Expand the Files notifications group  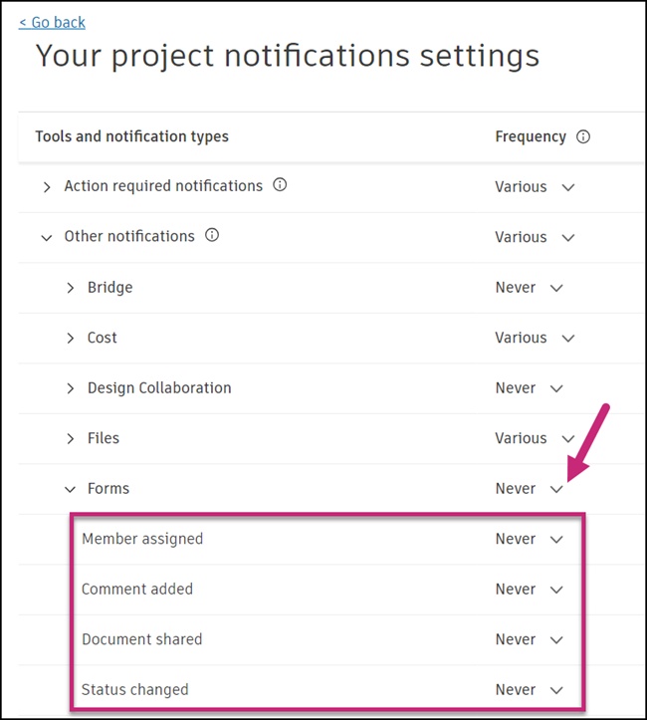(x=70, y=438)
